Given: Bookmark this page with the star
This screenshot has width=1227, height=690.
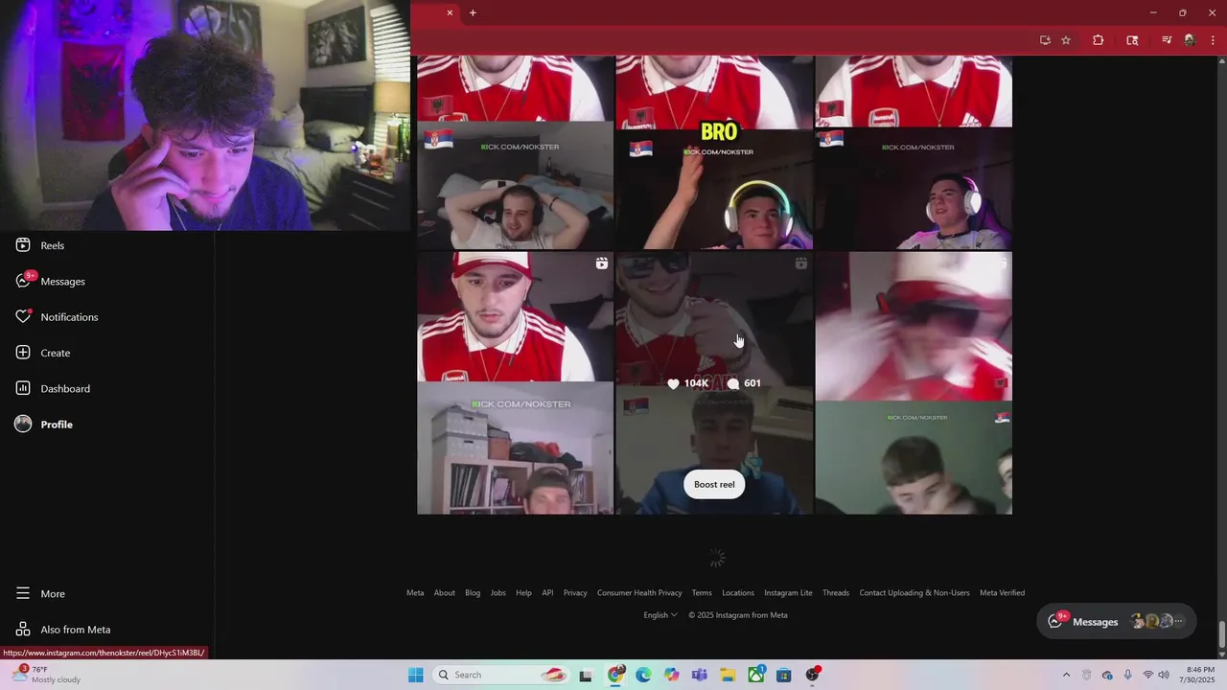Looking at the screenshot, I should 1066,40.
